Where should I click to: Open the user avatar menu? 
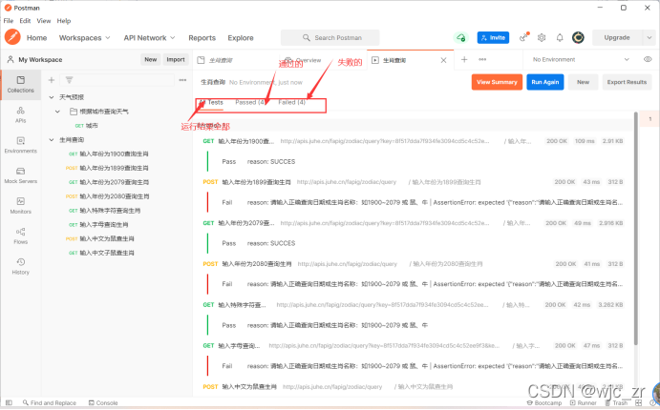tap(578, 37)
